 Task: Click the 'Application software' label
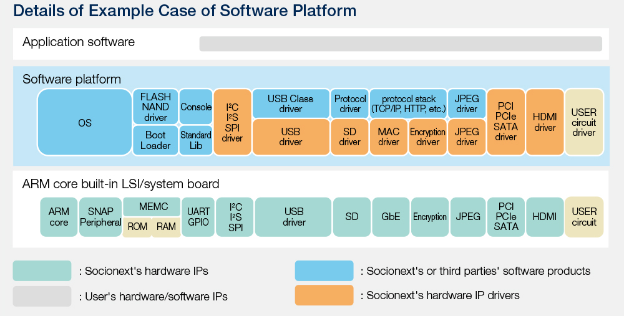pos(79,42)
